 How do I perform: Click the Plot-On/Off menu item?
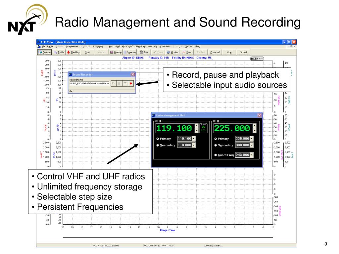(x=127, y=46)
